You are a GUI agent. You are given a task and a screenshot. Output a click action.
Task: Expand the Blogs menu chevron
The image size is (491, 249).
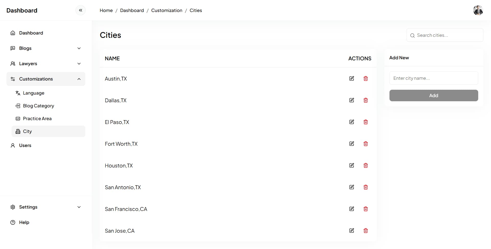point(79,48)
